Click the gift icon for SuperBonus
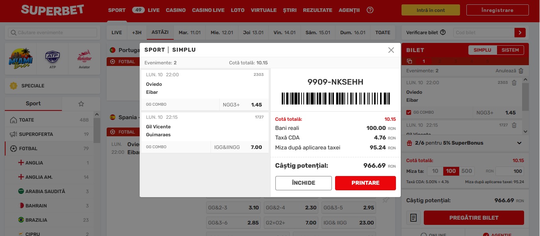Viewport: 540px width, 236px height. (x=409, y=143)
